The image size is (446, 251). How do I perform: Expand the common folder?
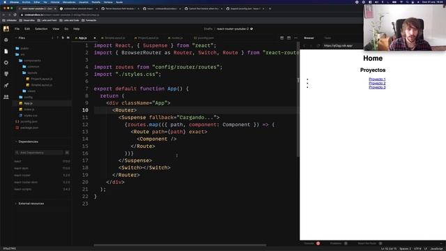31,67
